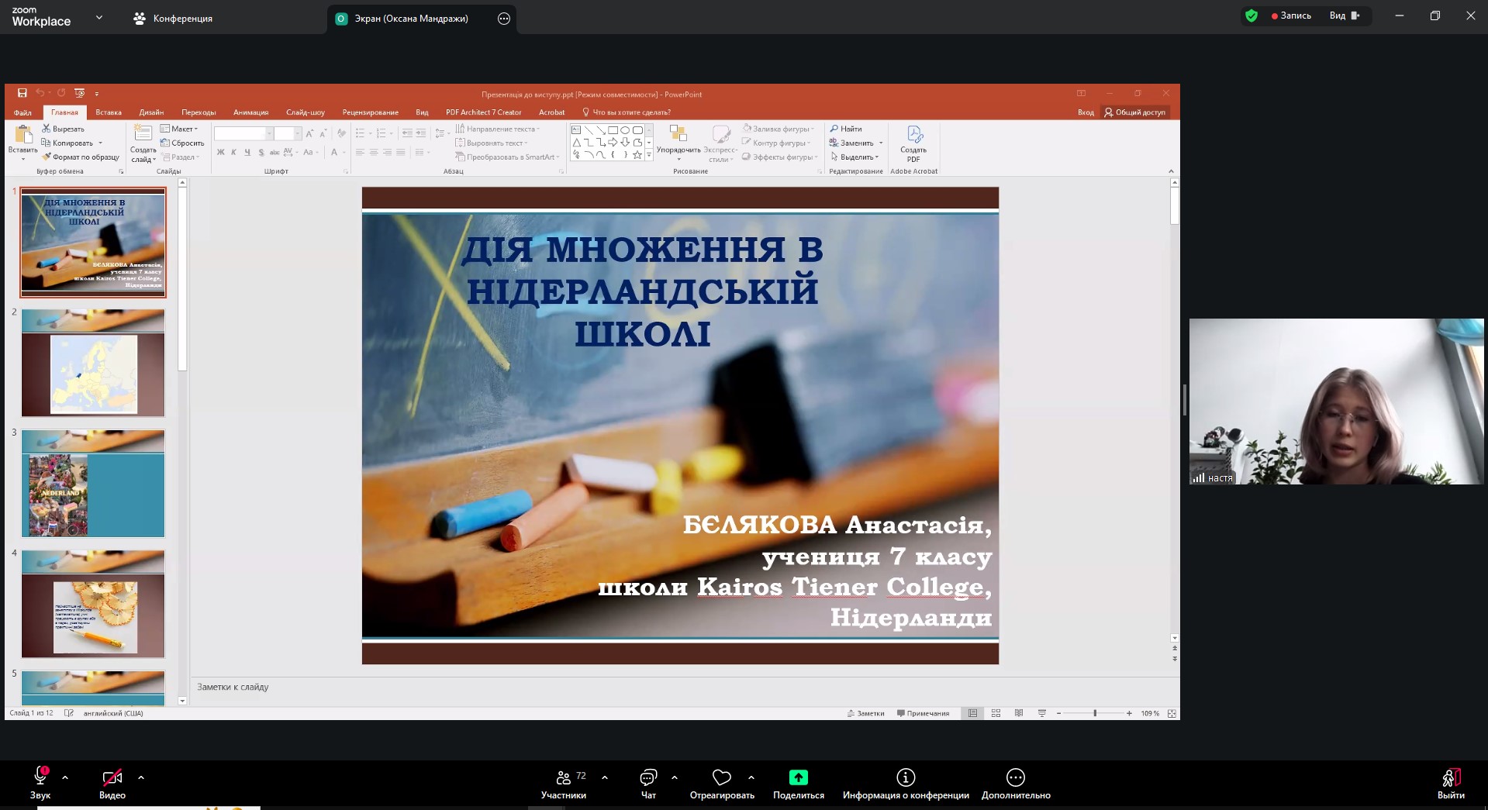Click the Выйти leave meeting icon
This screenshot has height=810, width=1488.
click(x=1451, y=777)
